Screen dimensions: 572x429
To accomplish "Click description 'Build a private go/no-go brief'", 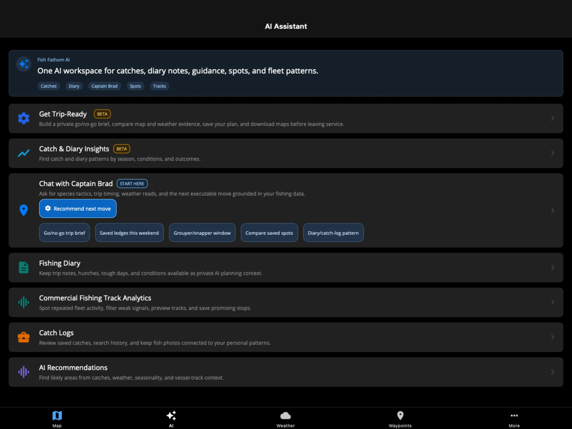I will [x=192, y=124].
